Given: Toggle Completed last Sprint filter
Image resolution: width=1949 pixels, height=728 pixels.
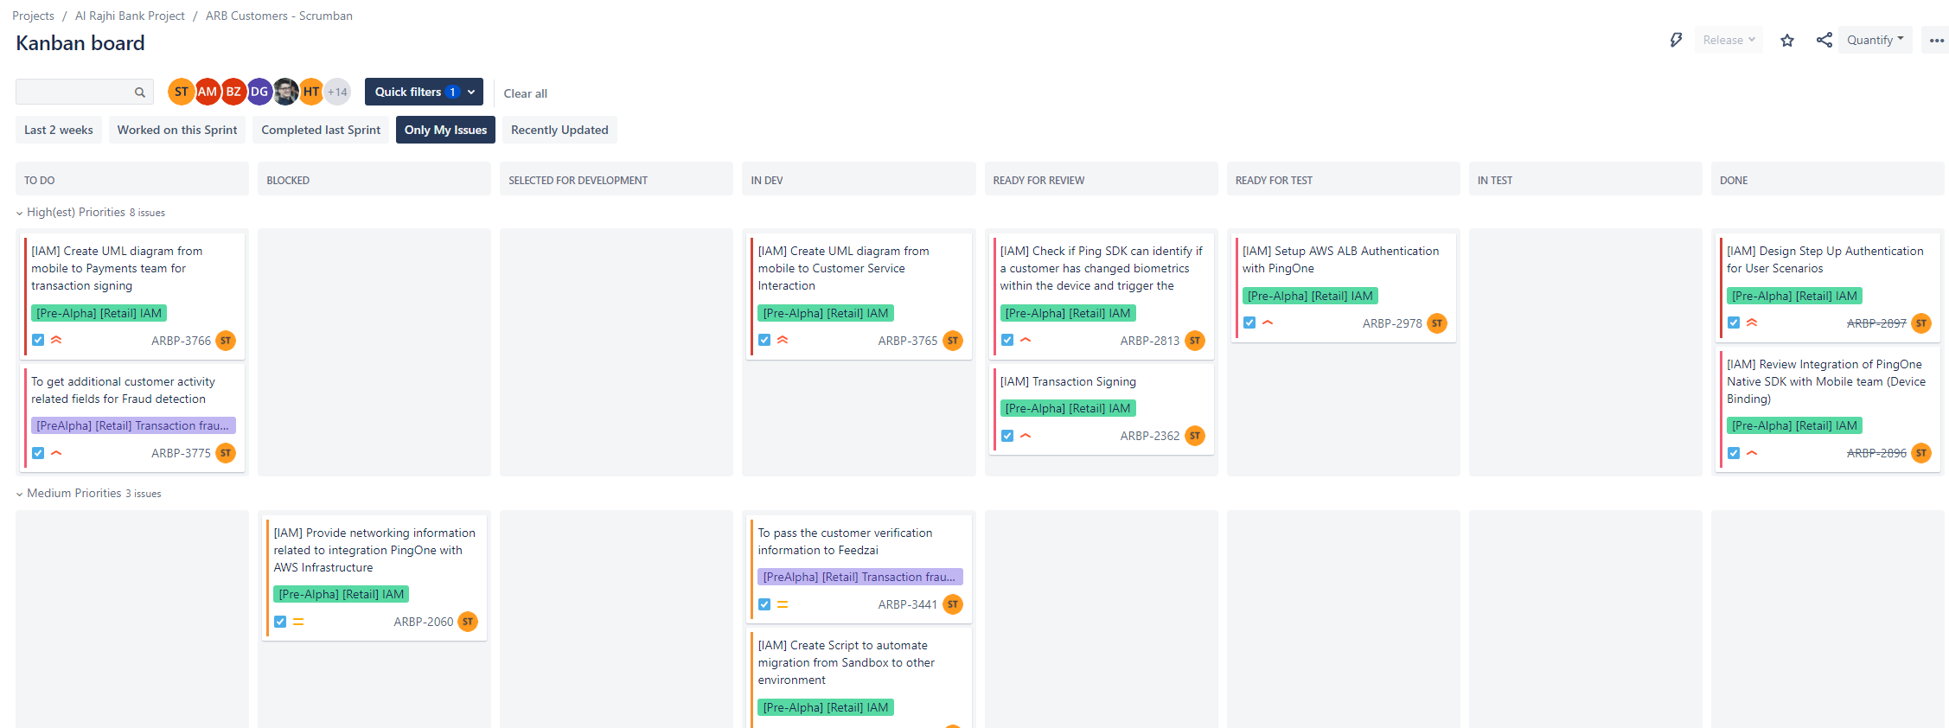Looking at the screenshot, I should pyautogui.click(x=321, y=130).
